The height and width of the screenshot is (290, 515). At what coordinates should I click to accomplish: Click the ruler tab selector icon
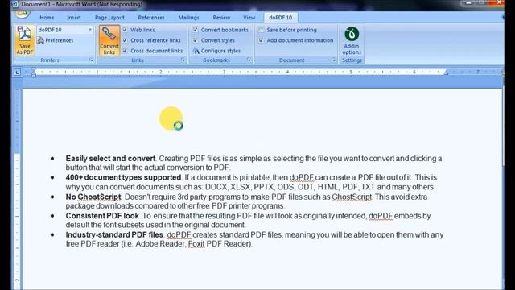coord(18,72)
